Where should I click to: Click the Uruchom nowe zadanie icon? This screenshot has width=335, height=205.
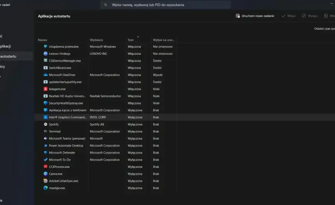[x=238, y=16]
